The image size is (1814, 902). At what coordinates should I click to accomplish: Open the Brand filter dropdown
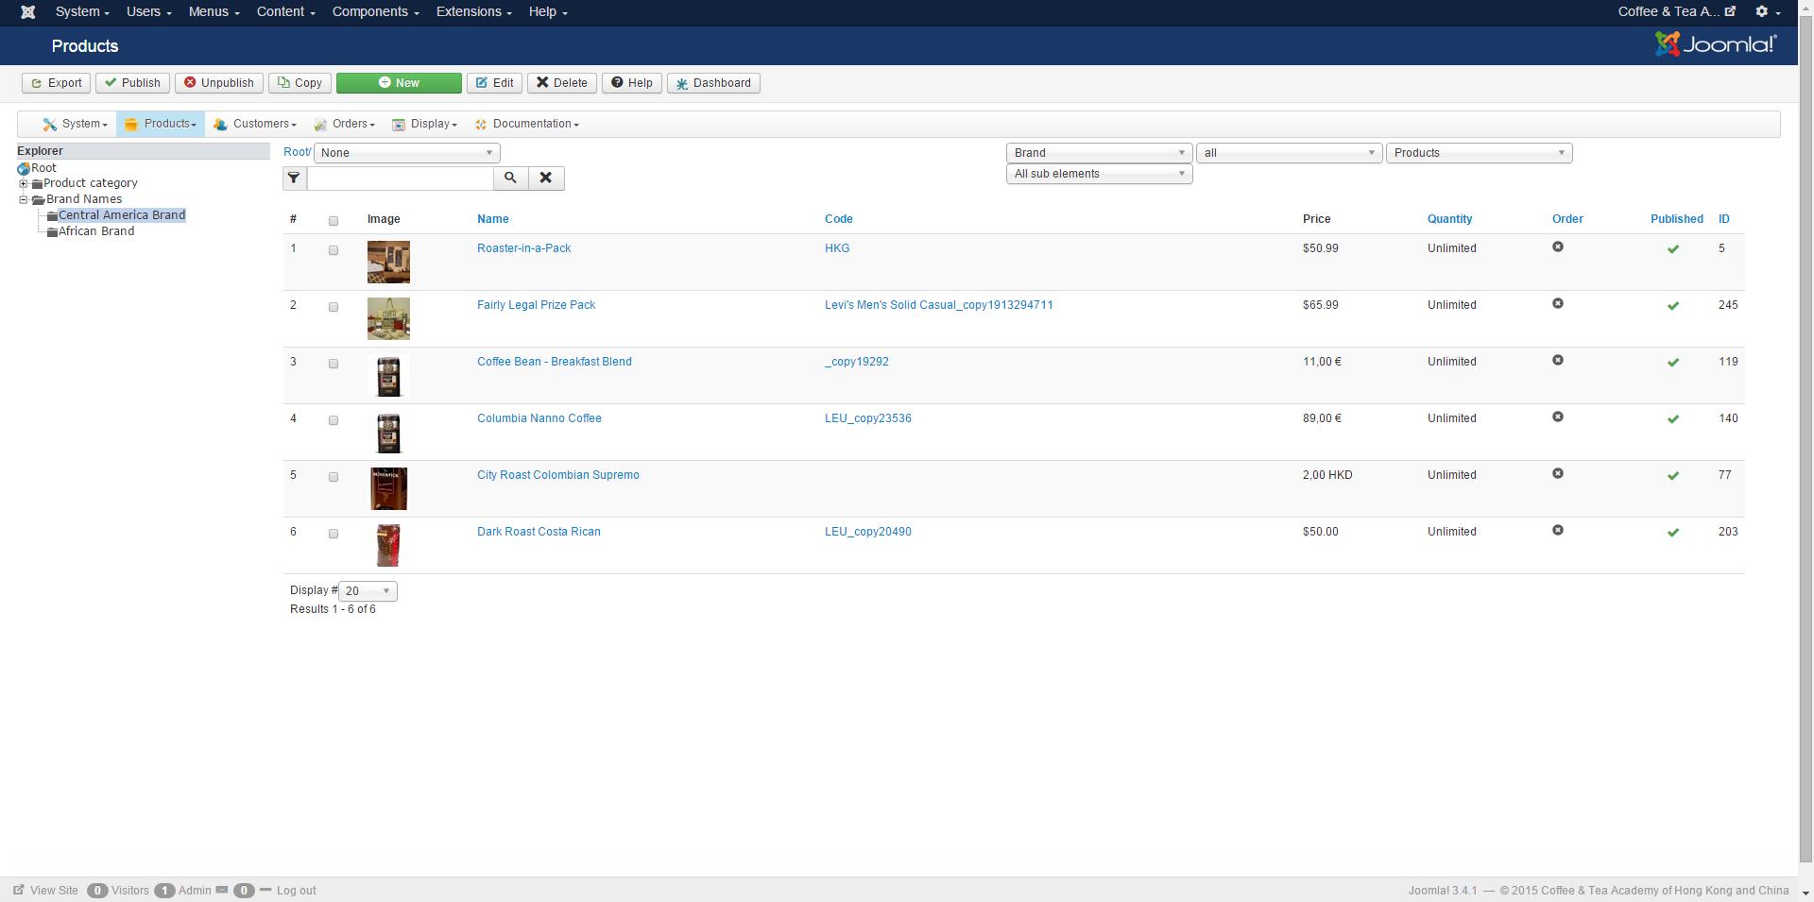click(1100, 153)
